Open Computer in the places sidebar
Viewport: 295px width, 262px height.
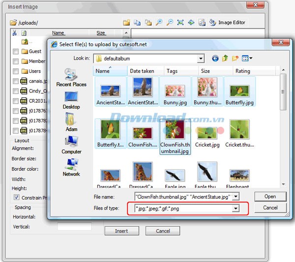click(71, 145)
